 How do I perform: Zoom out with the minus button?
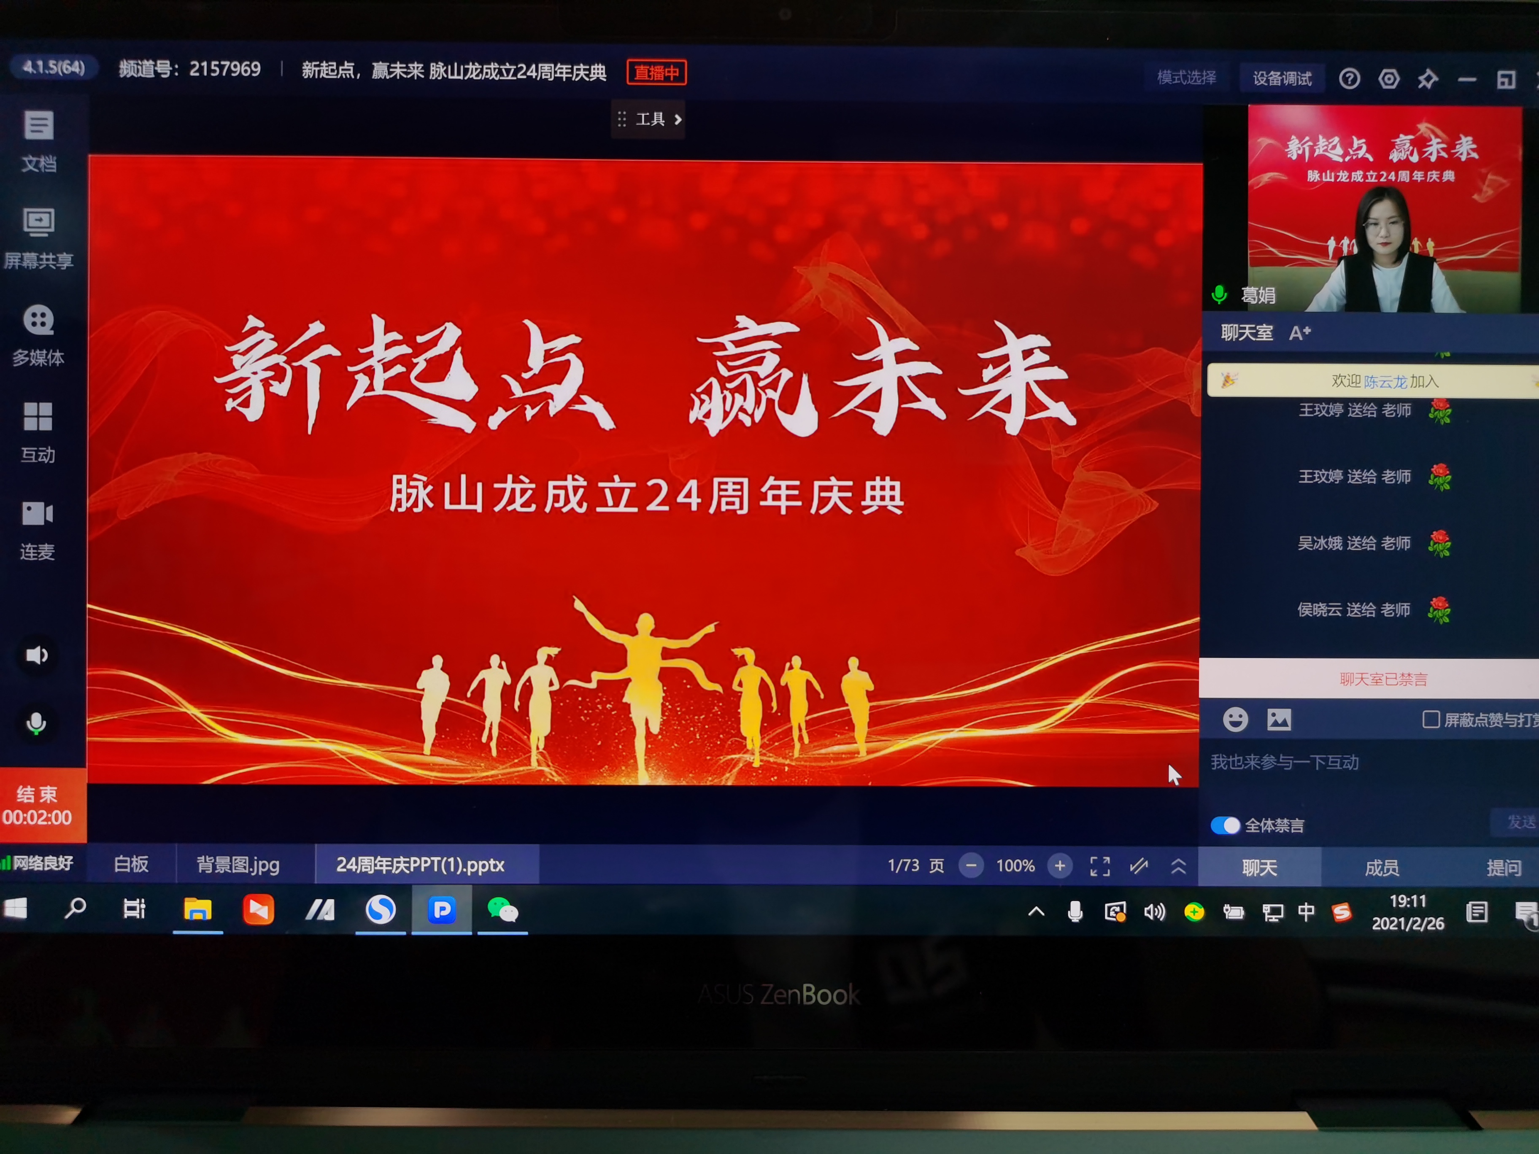[971, 865]
